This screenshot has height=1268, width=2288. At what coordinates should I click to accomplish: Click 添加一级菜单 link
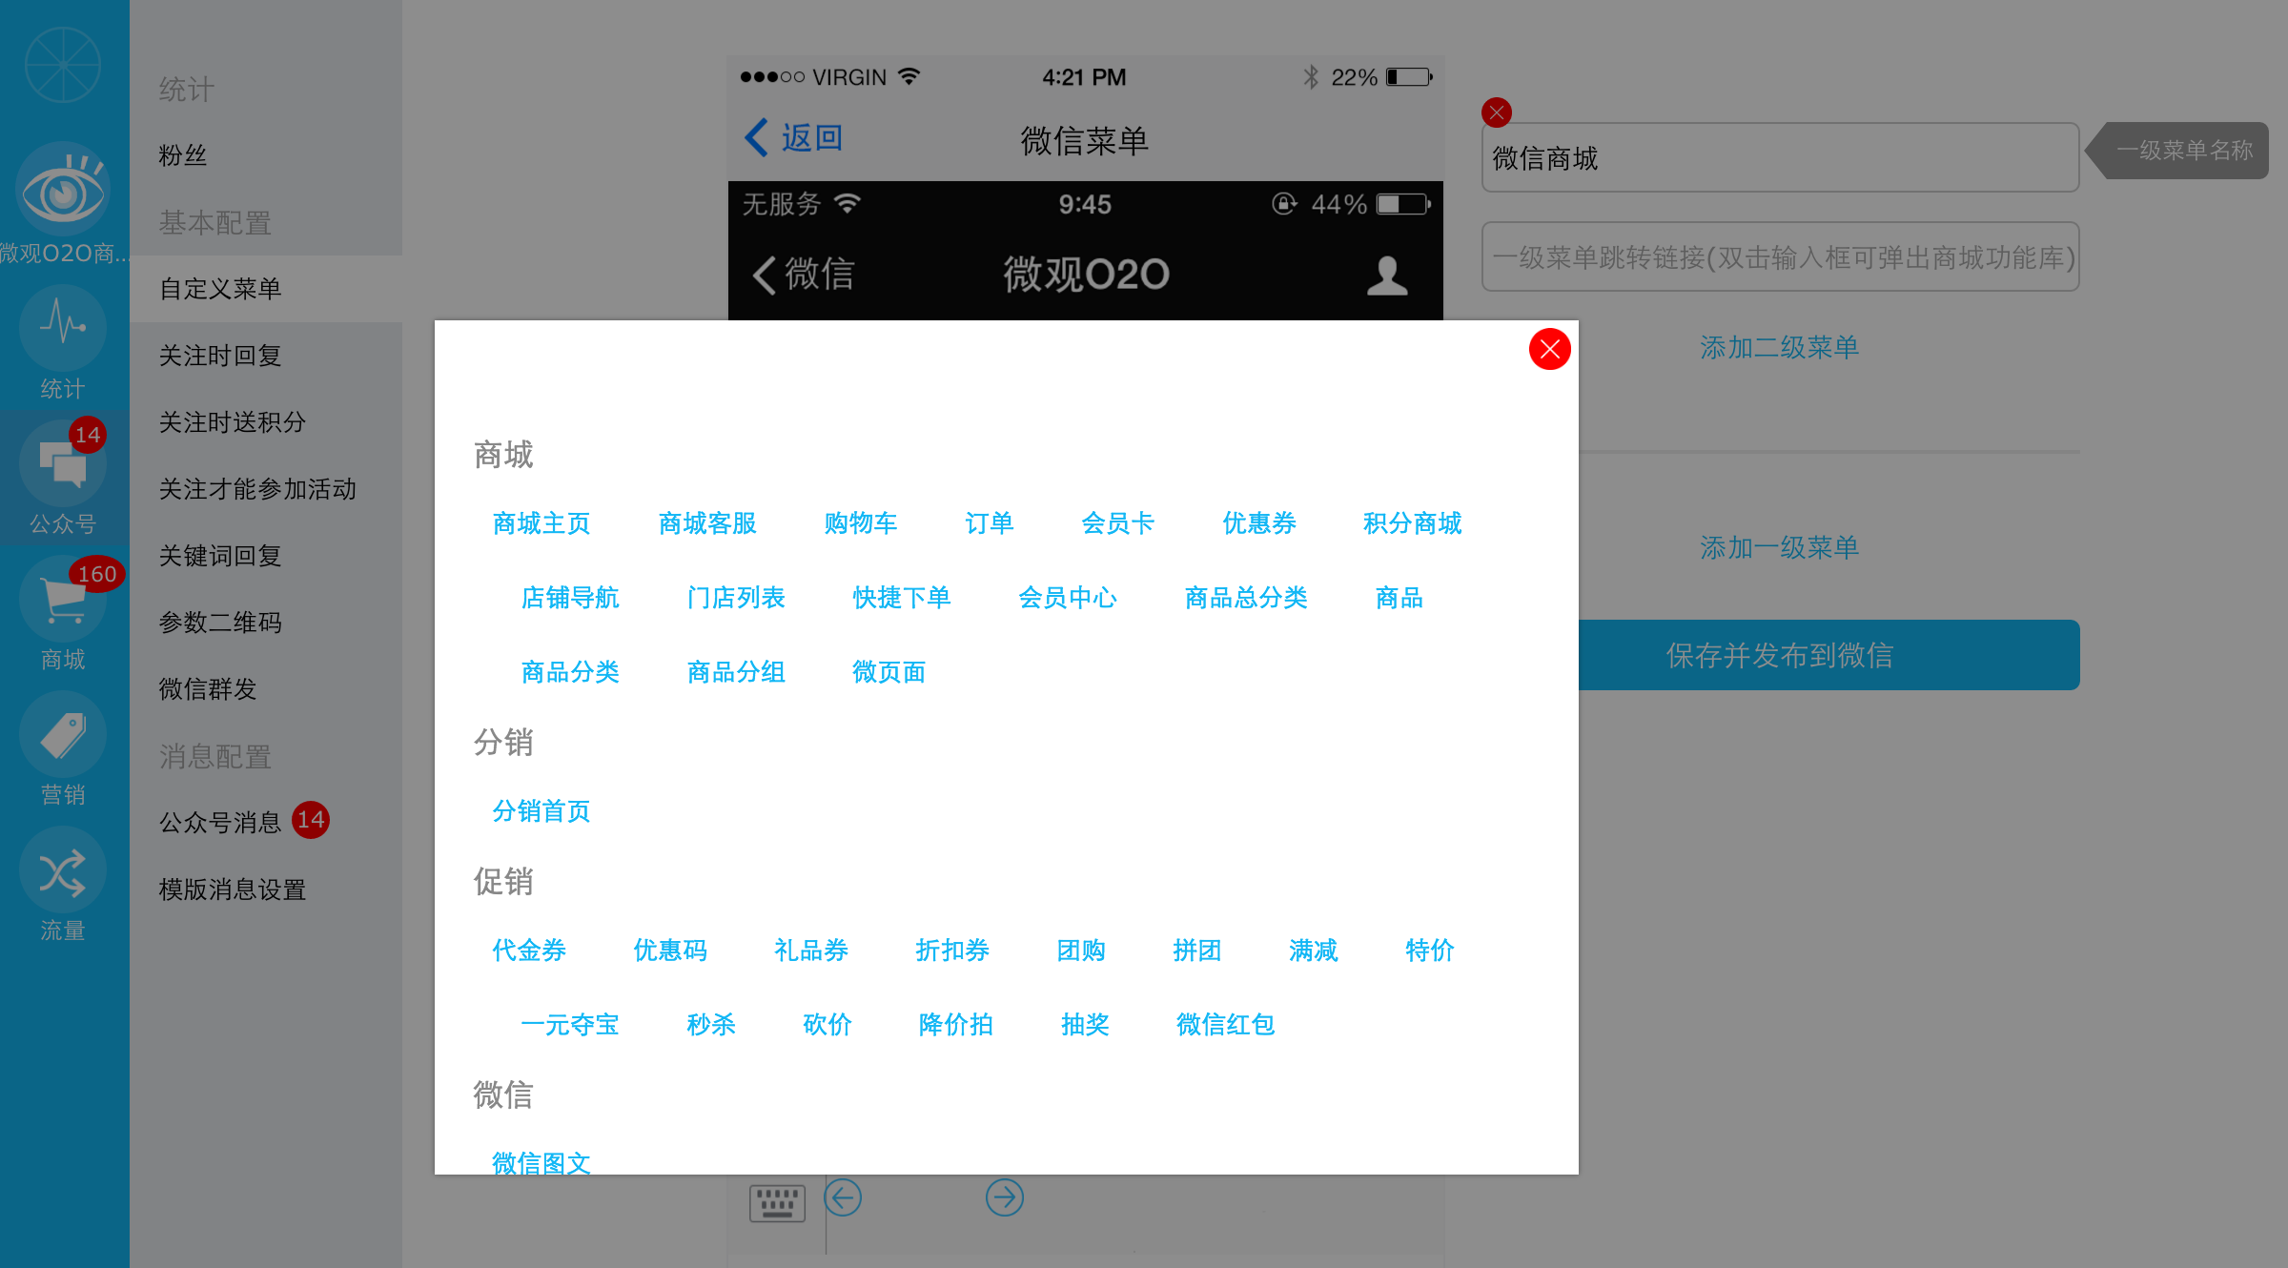[x=1780, y=547]
